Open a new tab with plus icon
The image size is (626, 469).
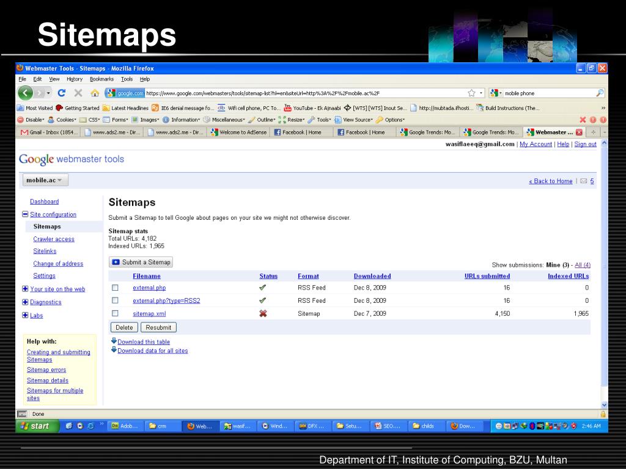click(593, 132)
